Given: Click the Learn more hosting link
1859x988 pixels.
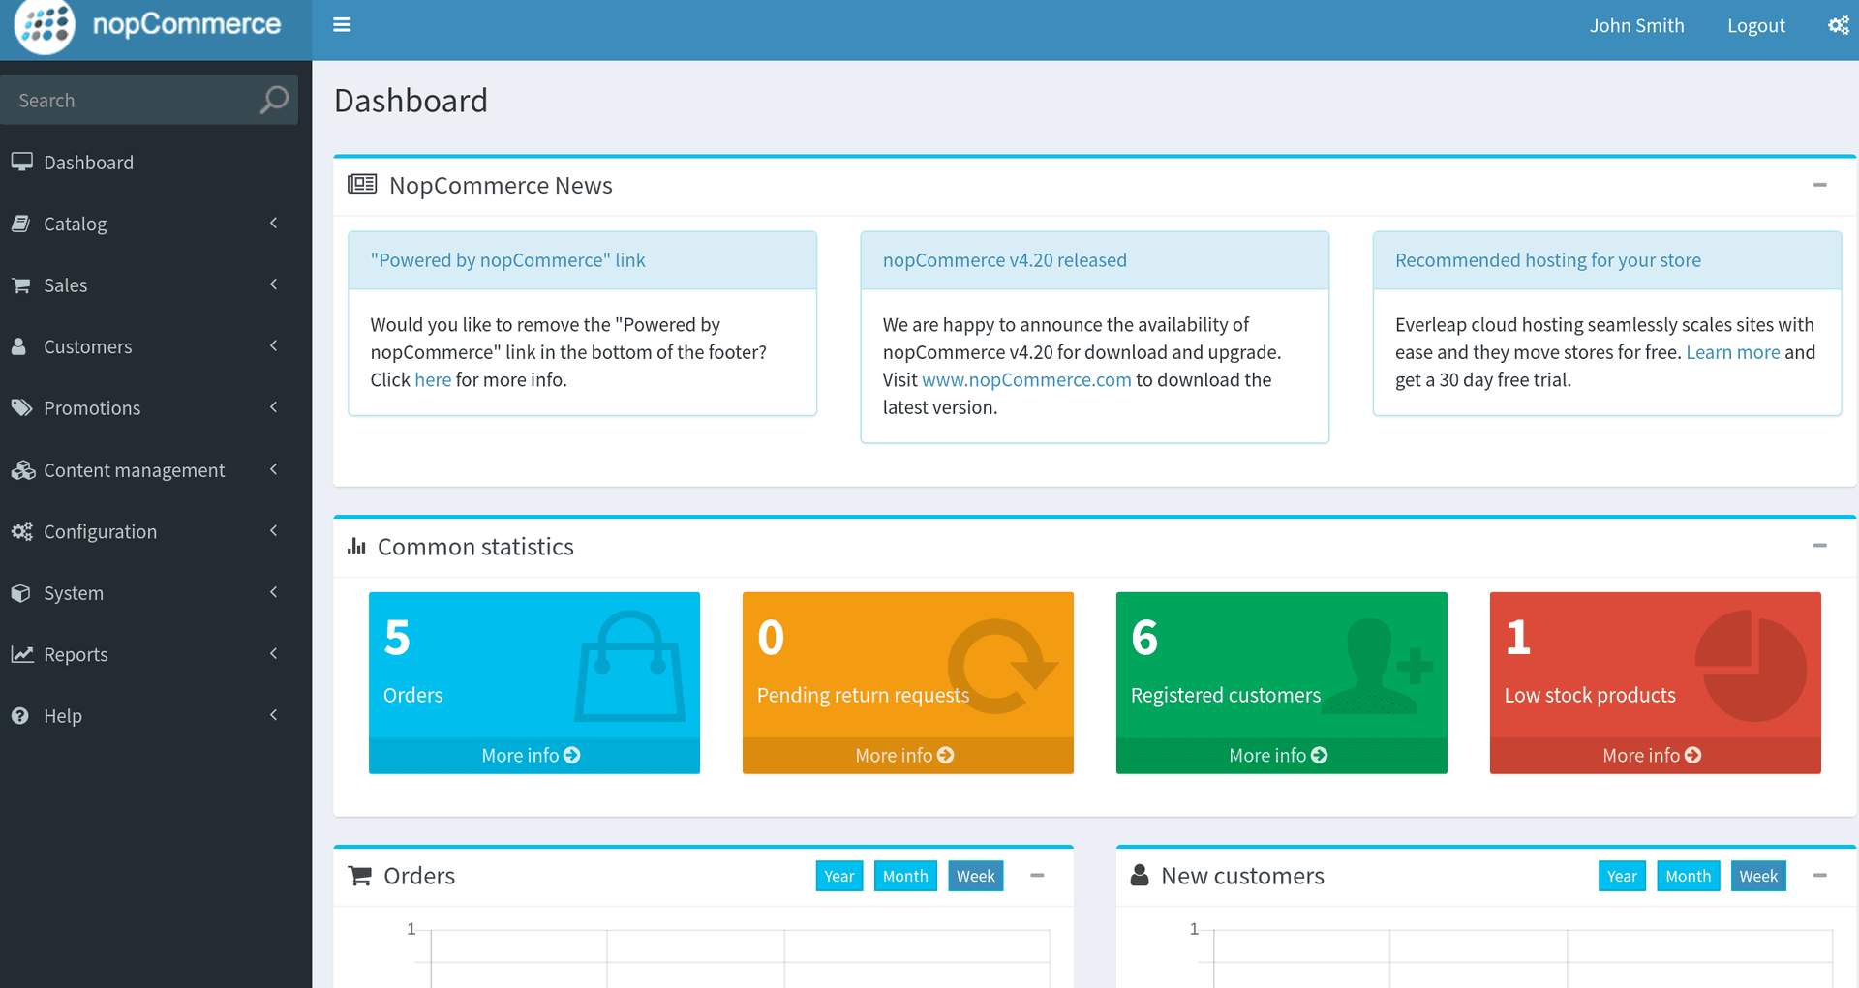Looking at the screenshot, I should (1732, 352).
